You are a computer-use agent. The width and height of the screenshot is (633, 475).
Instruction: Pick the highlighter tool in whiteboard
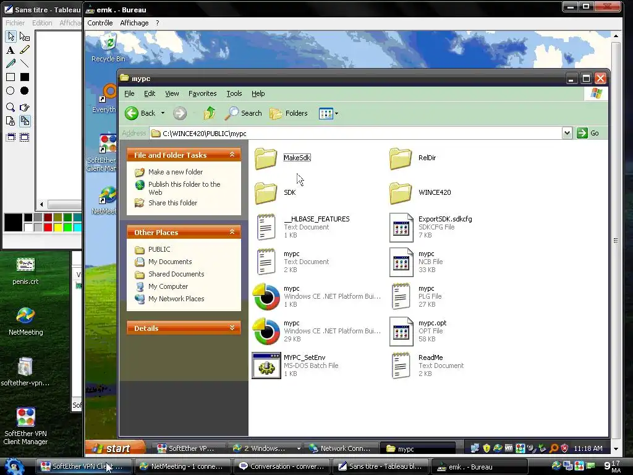pos(25,50)
